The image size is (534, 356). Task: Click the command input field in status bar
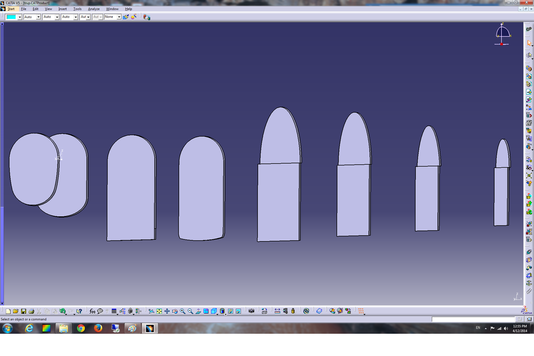[x=473, y=319]
